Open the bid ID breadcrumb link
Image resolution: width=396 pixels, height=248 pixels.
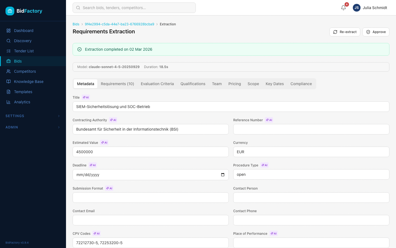(x=119, y=24)
